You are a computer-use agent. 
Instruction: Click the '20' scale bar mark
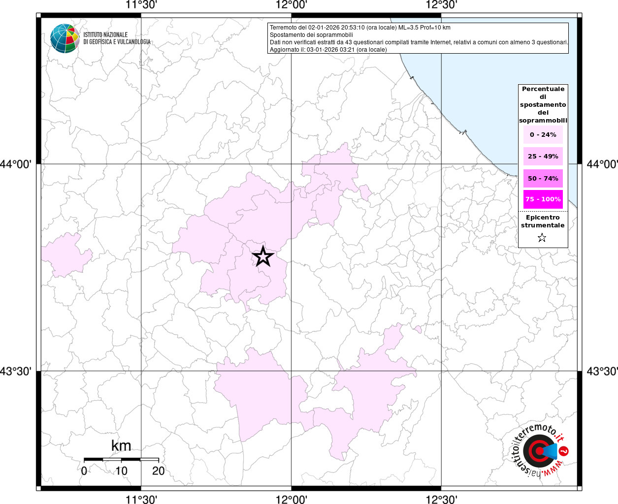(x=159, y=471)
